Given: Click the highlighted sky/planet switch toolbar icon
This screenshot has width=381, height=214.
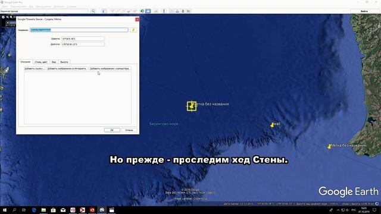Looking at the screenshot, I should point(148,11).
